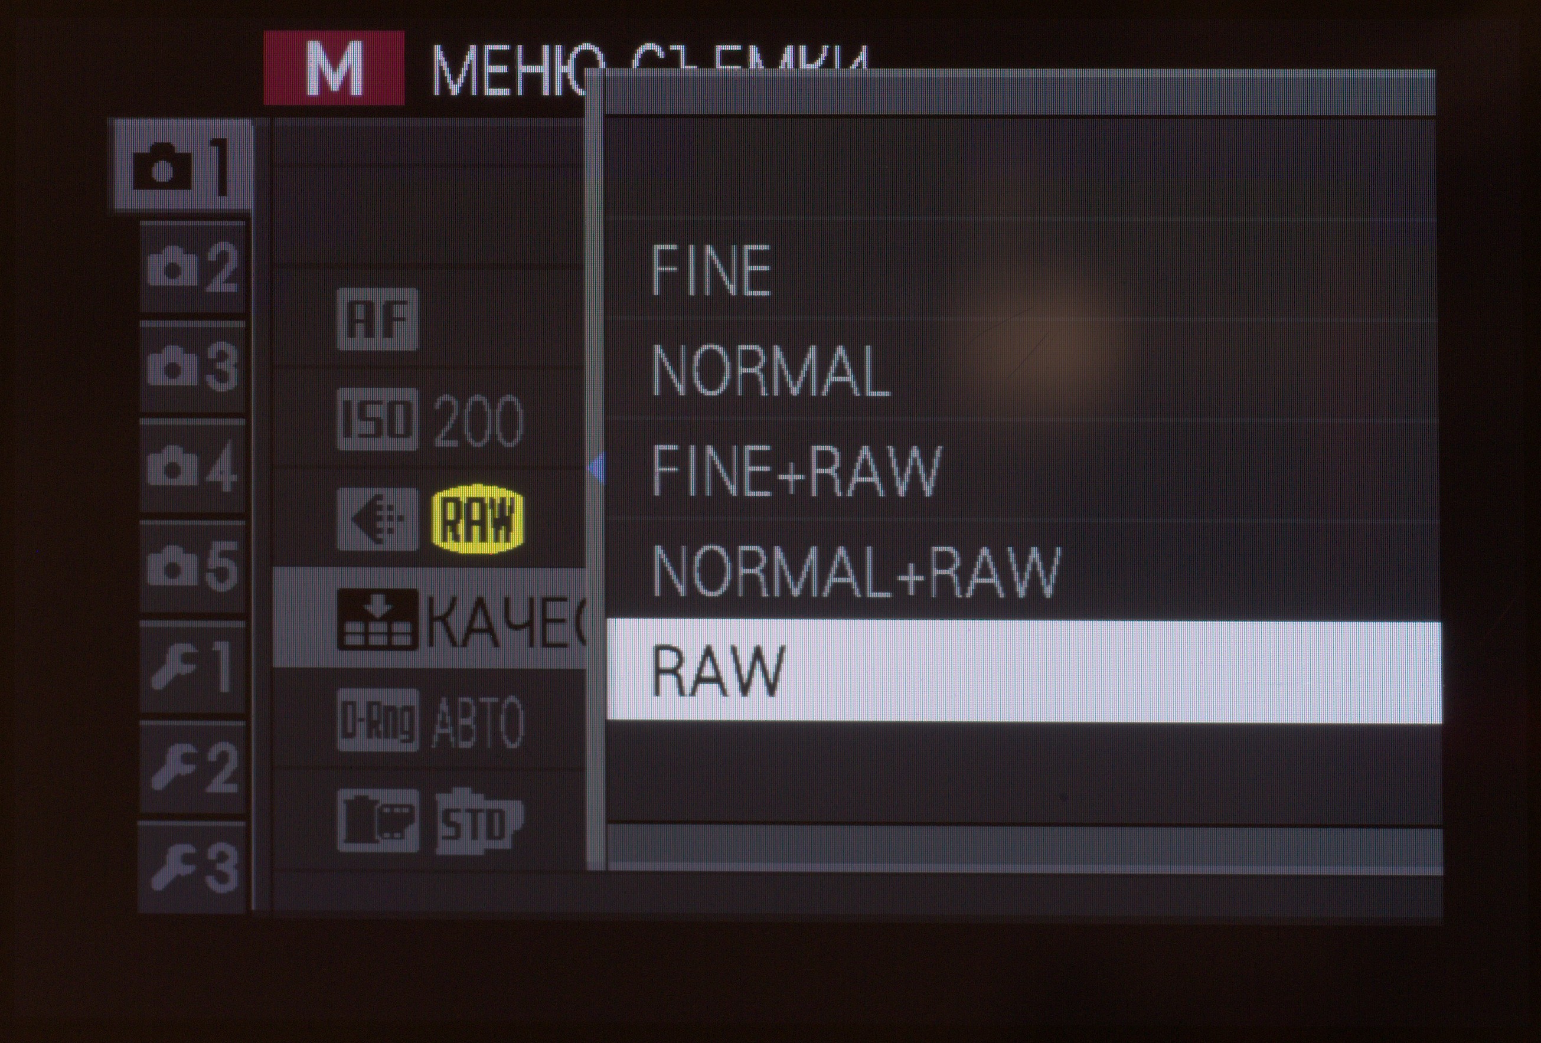Select the ISO 200 setting

431,420
